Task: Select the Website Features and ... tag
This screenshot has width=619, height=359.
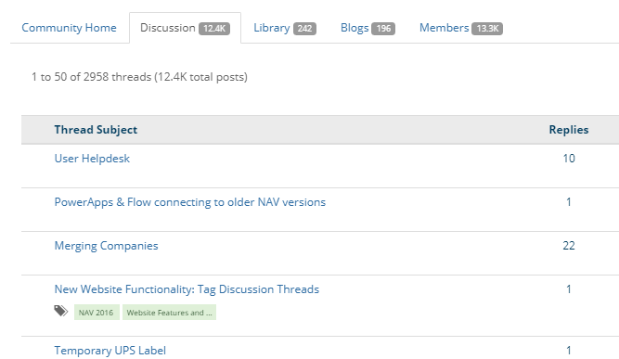Action: (x=169, y=313)
